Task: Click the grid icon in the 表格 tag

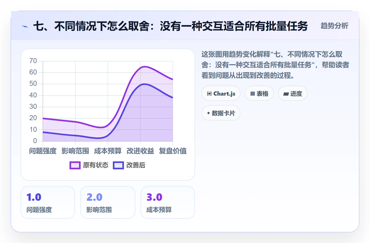Action: (253, 94)
